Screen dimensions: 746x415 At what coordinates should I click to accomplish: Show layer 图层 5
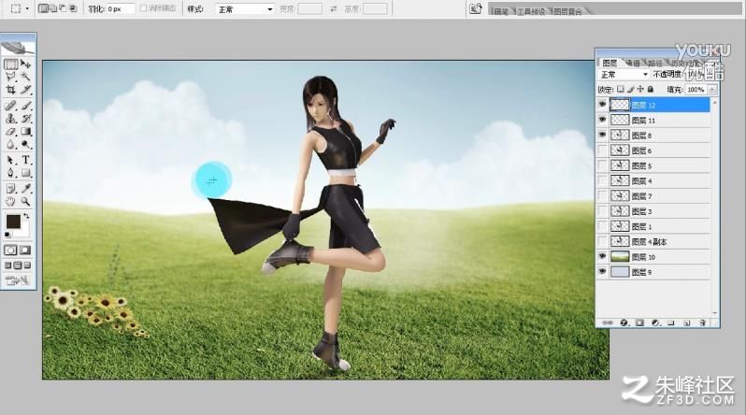coord(602,165)
